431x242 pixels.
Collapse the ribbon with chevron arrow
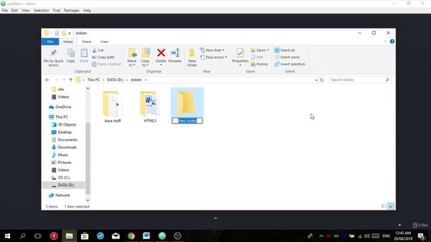(385, 42)
